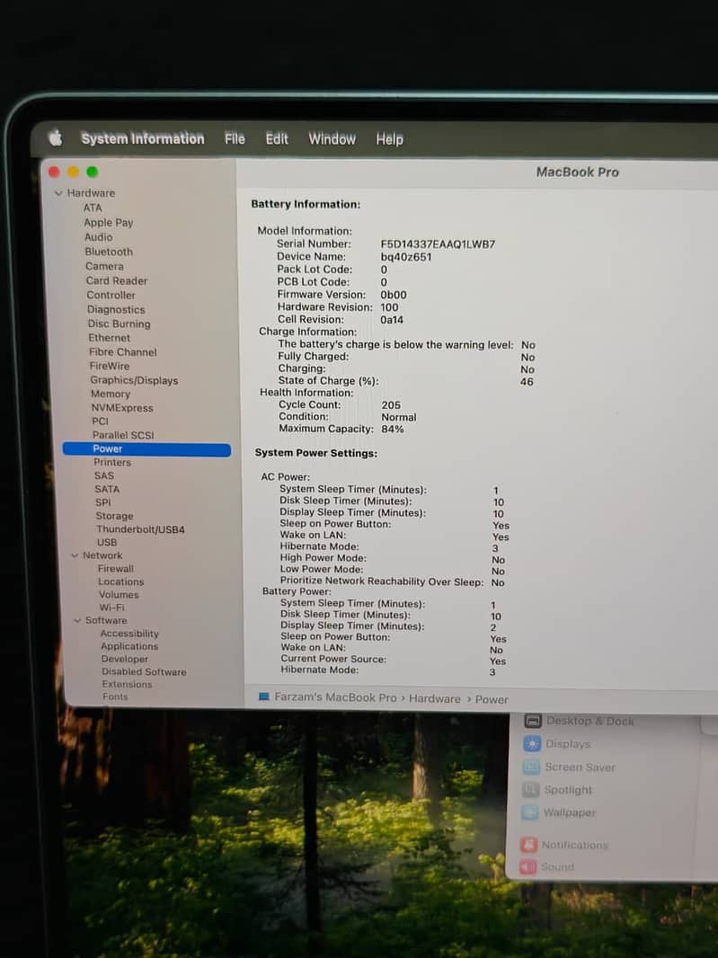Click the Spotlight settings icon
The width and height of the screenshot is (718, 958).
click(530, 790)
